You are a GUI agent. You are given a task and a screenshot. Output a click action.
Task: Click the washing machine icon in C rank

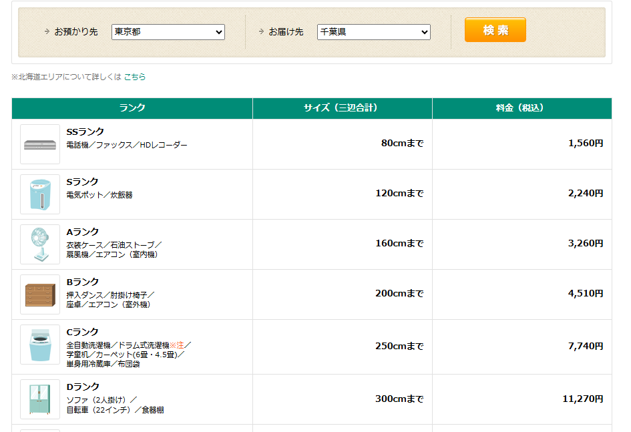[x=40, y=345]
